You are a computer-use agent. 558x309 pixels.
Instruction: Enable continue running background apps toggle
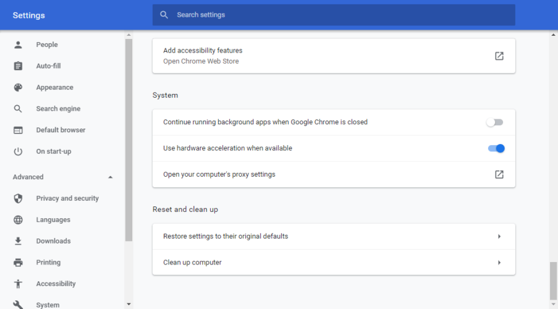[494, 122]
